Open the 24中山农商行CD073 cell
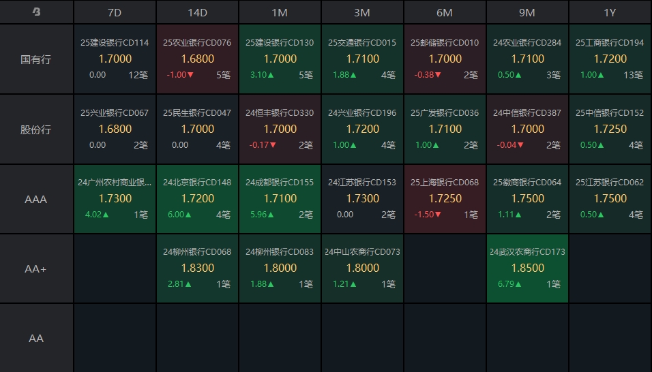The width and height of the screenshot is (652, 372). [x=362, y=268]
